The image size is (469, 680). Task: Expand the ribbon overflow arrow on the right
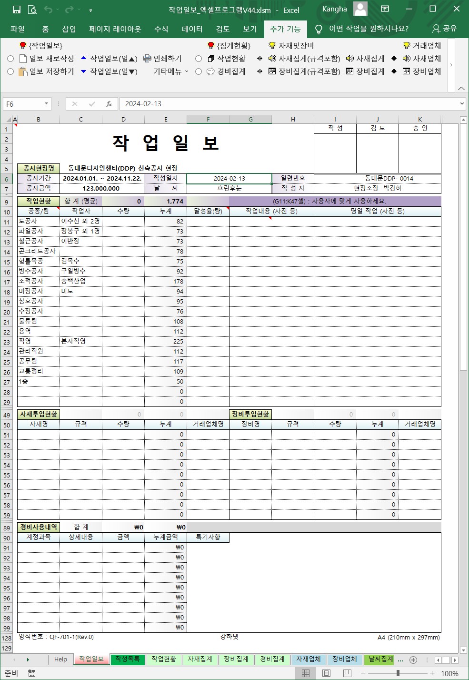(x=451, y=64)
